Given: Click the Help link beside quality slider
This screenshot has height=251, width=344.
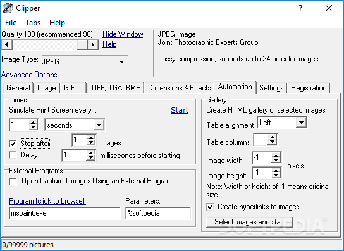Looking at the screenshot, I should coord(109,44).
